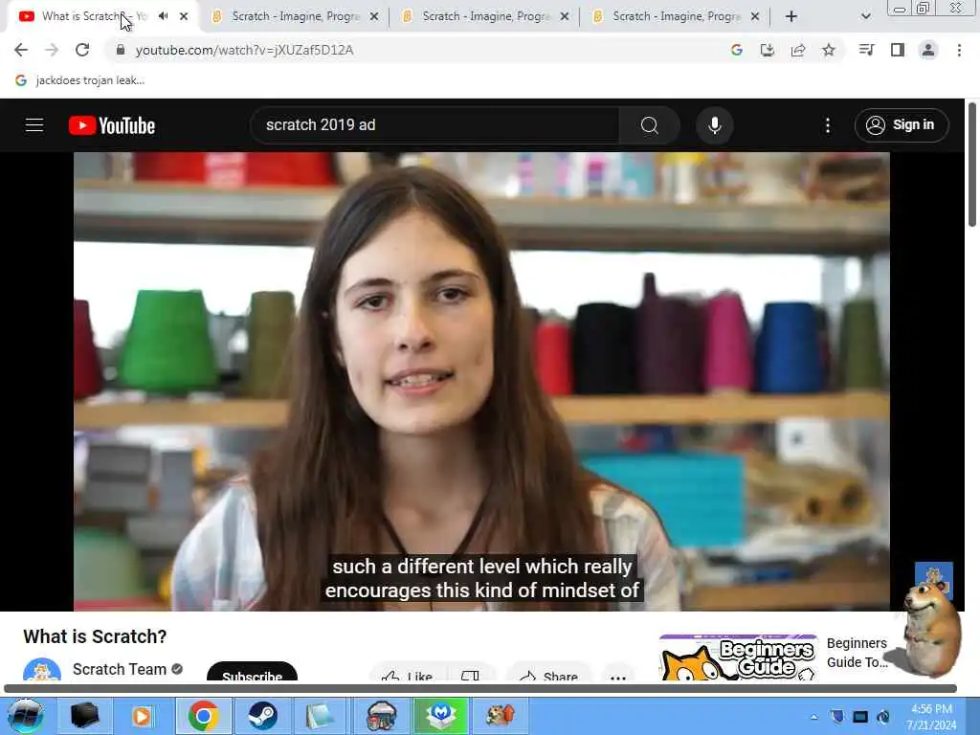Go to YouTube home via logo

112,125
